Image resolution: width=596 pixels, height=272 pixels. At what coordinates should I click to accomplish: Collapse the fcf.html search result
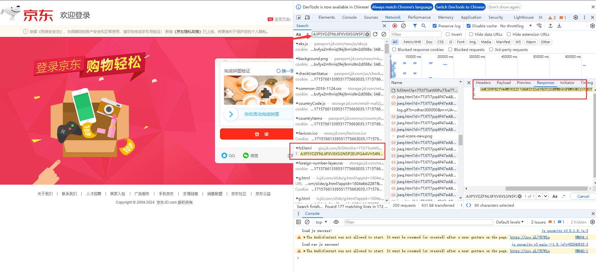pos(297,148)
